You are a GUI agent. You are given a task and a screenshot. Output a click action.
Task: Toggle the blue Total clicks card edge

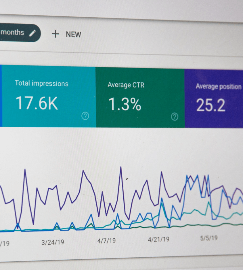pyautogui.click(x=1, y=96)
